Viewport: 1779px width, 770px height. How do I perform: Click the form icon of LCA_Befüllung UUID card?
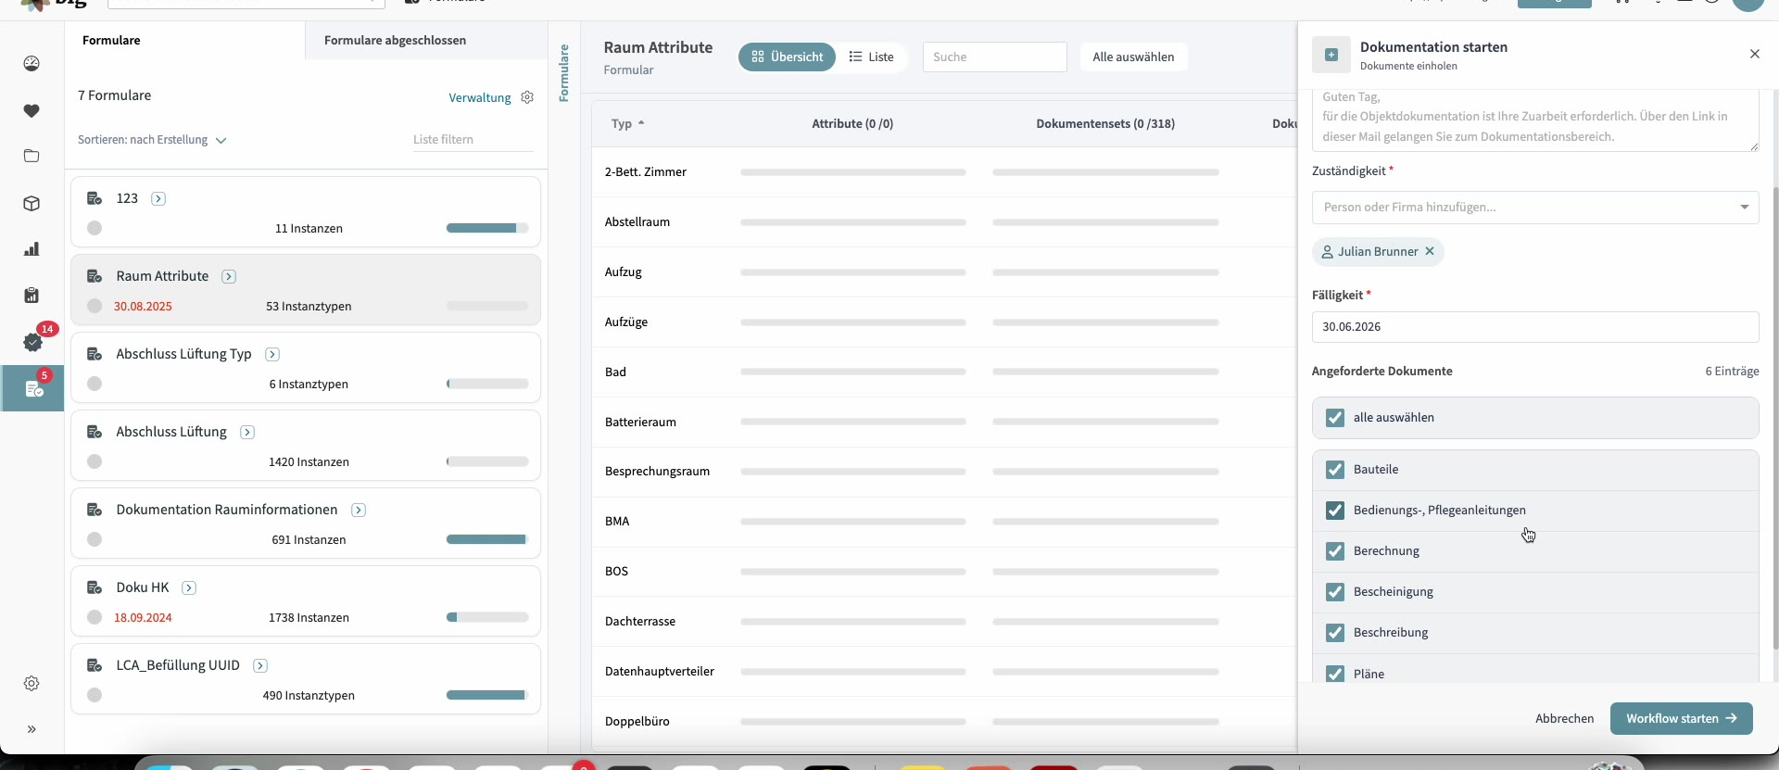[x=95, y=665]
